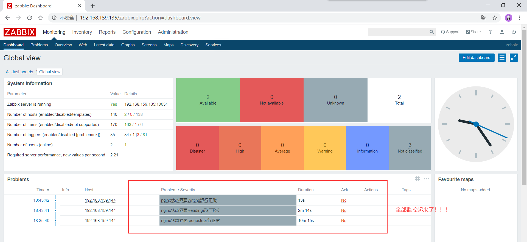Click Global view breadcrumb

50,72
